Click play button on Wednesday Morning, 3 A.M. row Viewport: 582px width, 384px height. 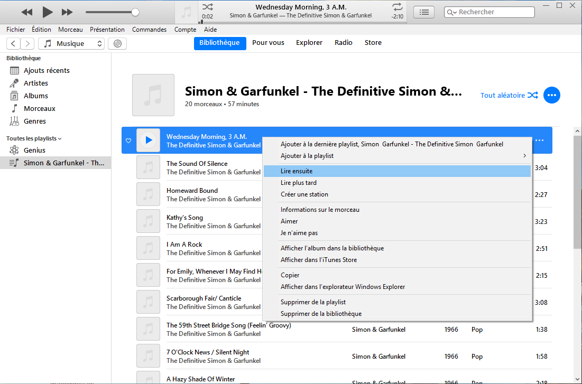pos(148,141)
